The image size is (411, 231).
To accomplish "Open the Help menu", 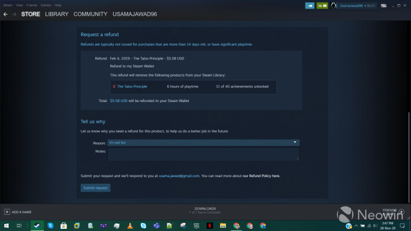I will [x=58, y=5].
